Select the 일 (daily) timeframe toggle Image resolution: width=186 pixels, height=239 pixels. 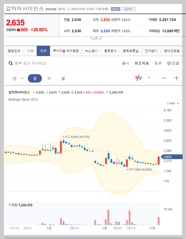[35, 79]
